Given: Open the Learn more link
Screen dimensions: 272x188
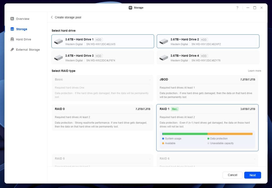Looking at the screenshot, I should pos(254,71).
